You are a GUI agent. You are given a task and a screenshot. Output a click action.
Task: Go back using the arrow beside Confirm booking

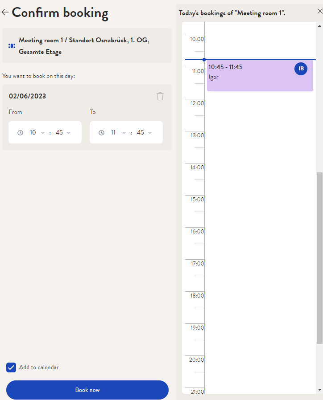tap(5, 12)
